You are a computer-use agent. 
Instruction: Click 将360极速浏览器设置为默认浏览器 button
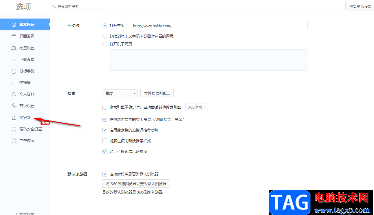pyautogui.click(x=136, y=184)
